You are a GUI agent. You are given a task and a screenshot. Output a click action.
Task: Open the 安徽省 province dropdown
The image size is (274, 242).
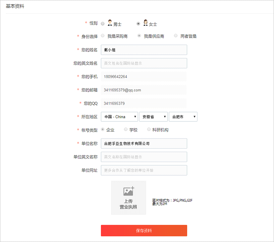154,117
